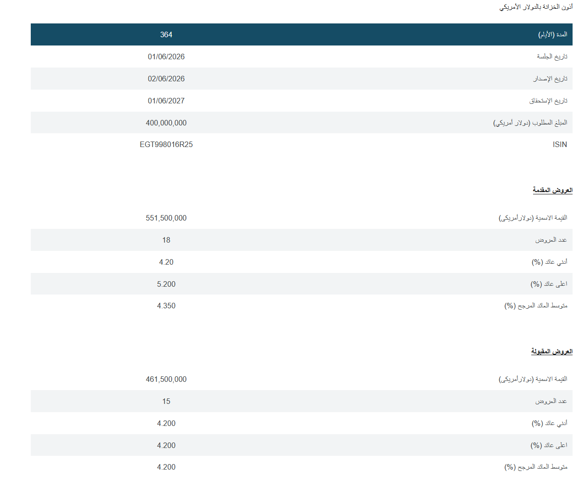Select أدنى عائد (%) label under العروض المقبولة
Image resolution: width=579 pixels, height=482 pixels.
pos(550,423)
